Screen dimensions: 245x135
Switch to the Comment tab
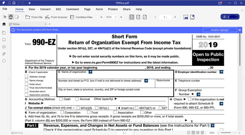[x=73, y=9]
